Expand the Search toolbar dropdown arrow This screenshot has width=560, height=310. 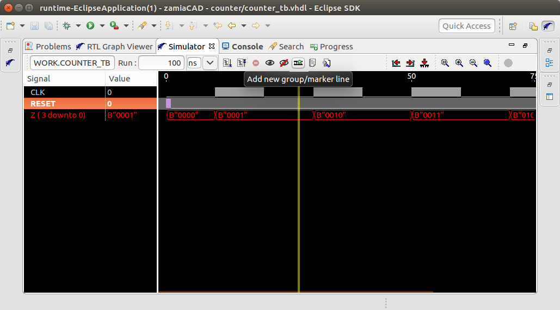tap(154, 26)
